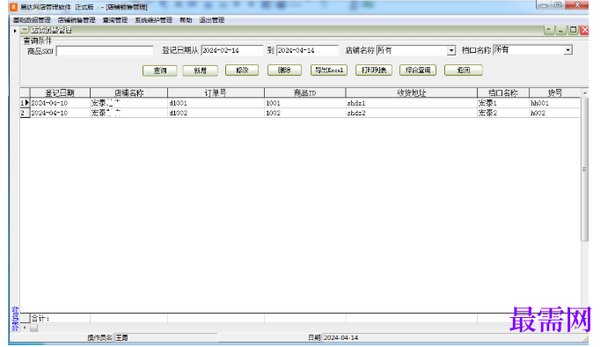This screenshot has height=347, width=608.
Task: Click the arrow marker left of the form title
Action: point(15,30)
